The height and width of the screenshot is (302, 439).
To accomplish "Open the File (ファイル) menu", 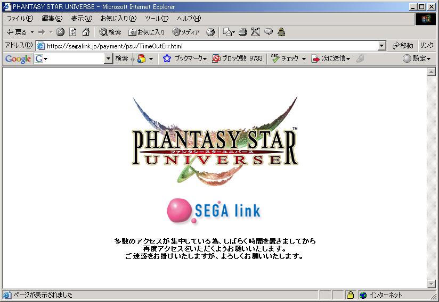I will pos(19,19).
